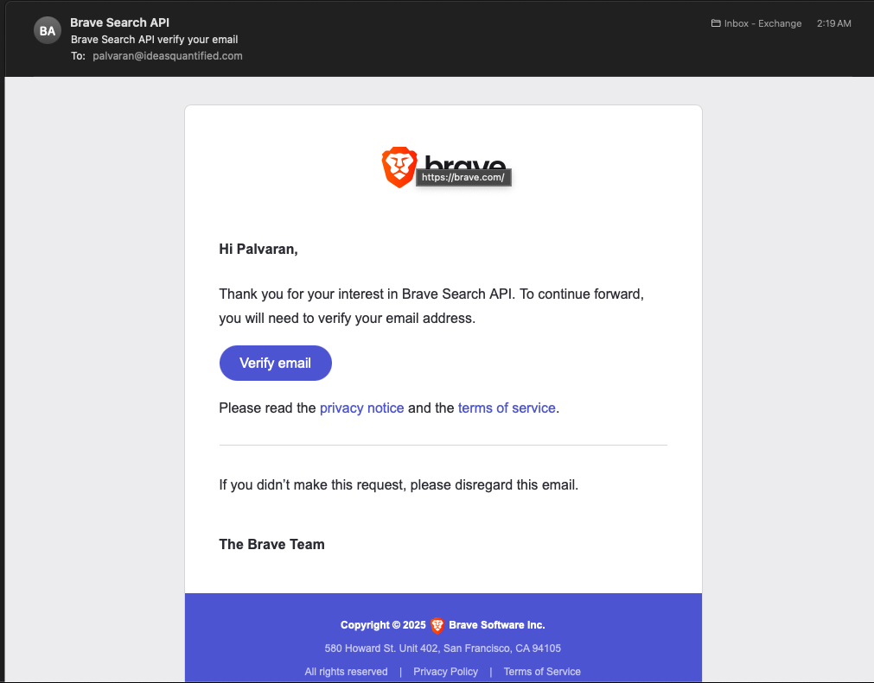Click the Verify email button
The width and height of the screenshot is (874, 683).
276,363
